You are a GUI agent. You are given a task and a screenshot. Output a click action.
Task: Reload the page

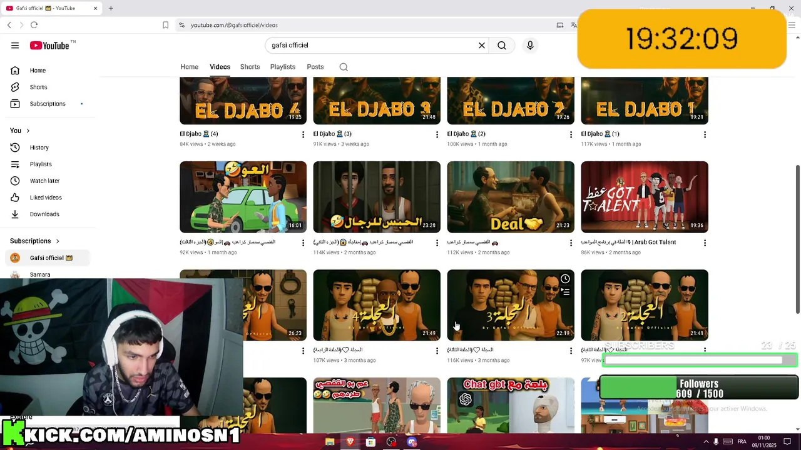click(34, 25)
